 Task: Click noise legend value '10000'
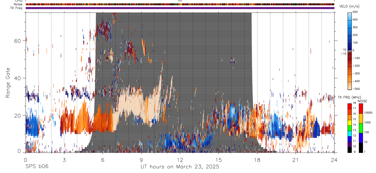tap(368, 113)
